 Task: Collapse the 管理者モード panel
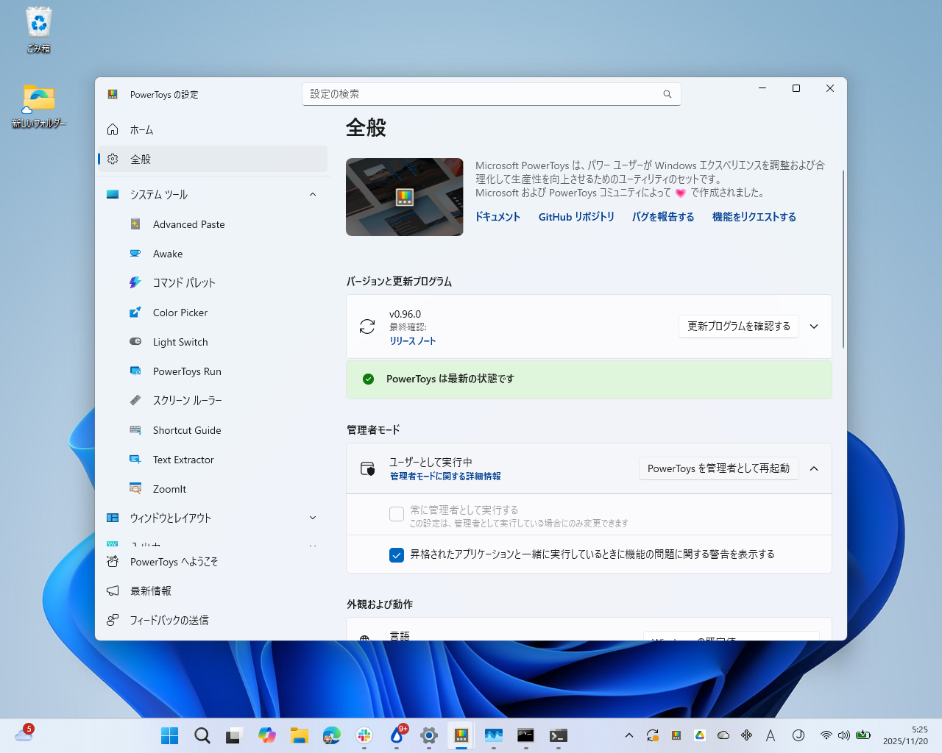(813, 468)
